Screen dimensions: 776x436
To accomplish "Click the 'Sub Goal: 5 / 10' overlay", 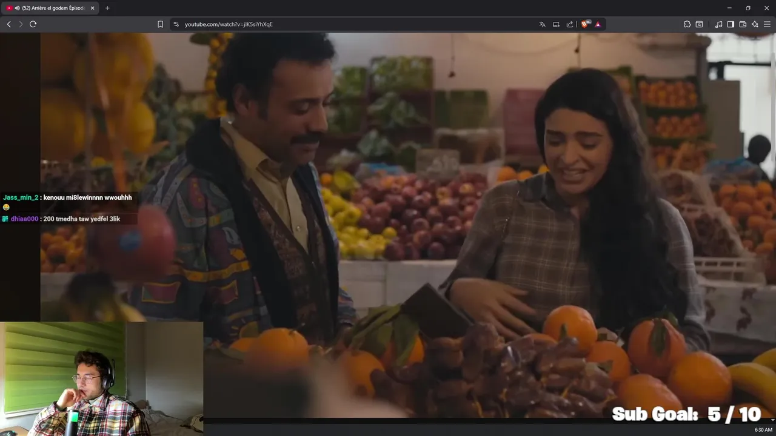I will tap(686, 414).
